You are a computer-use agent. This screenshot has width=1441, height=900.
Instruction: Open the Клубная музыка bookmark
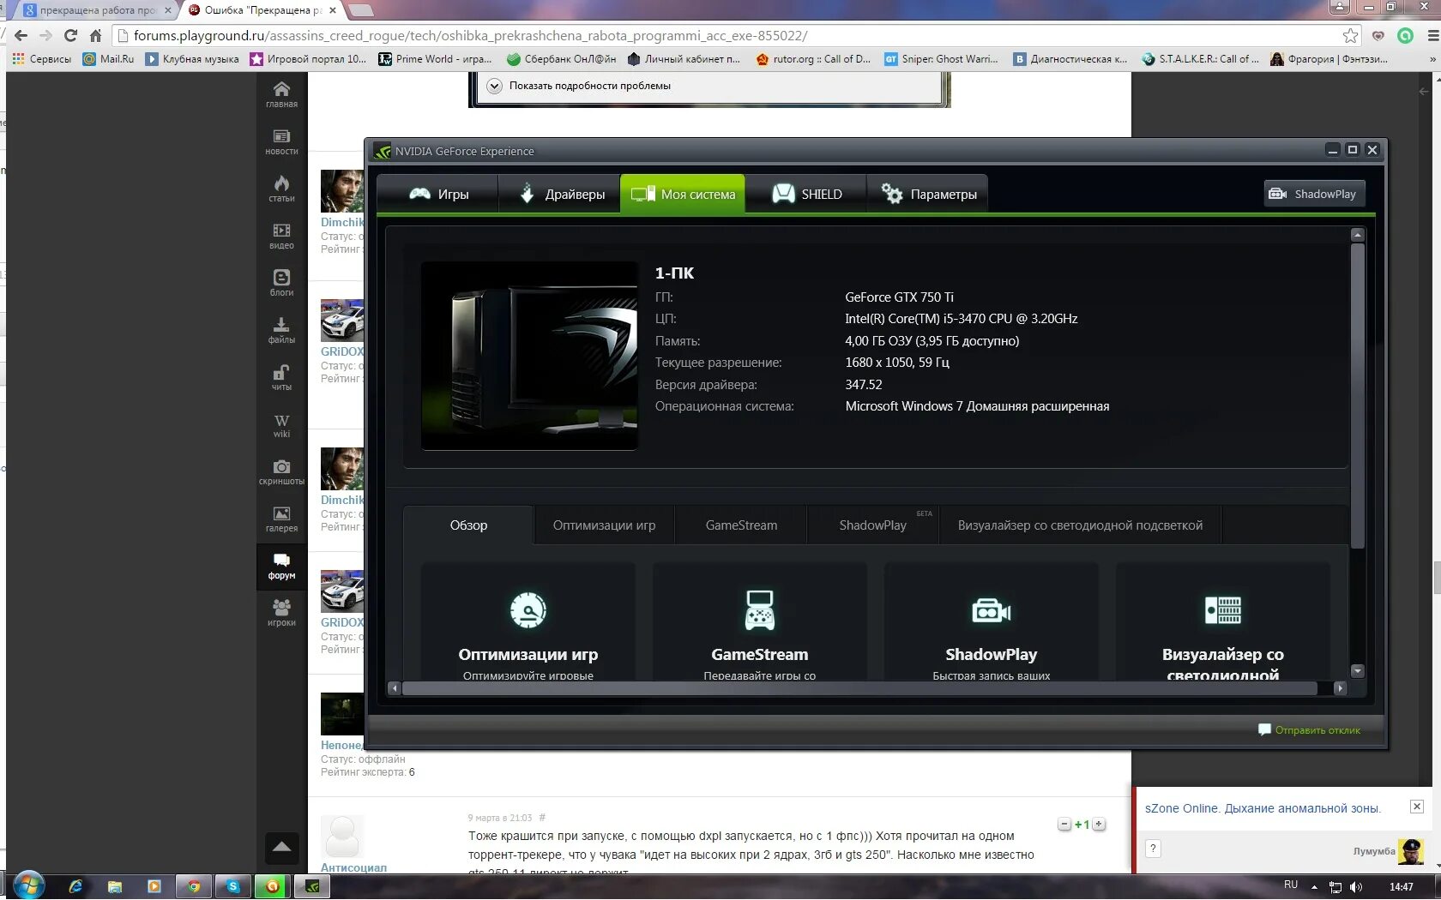tap(192, 59)
